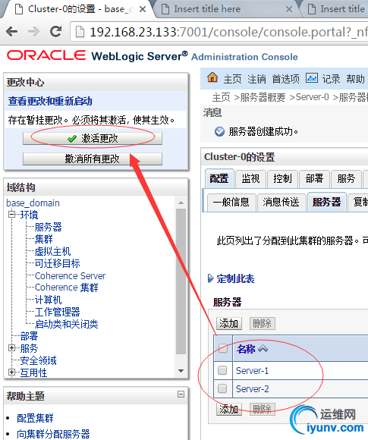Click the record icon beside 记录

(312, 78)
